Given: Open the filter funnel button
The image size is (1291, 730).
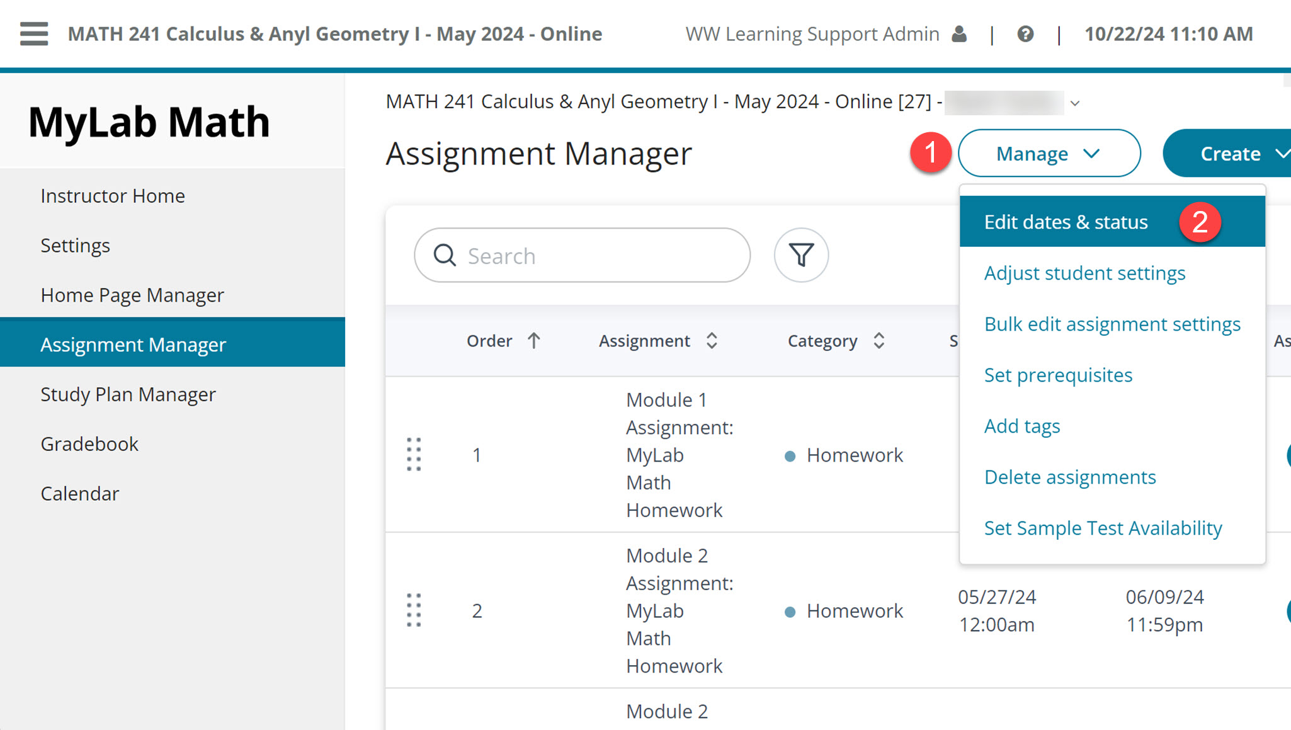Looking at the screenshot, I should 801,255.
